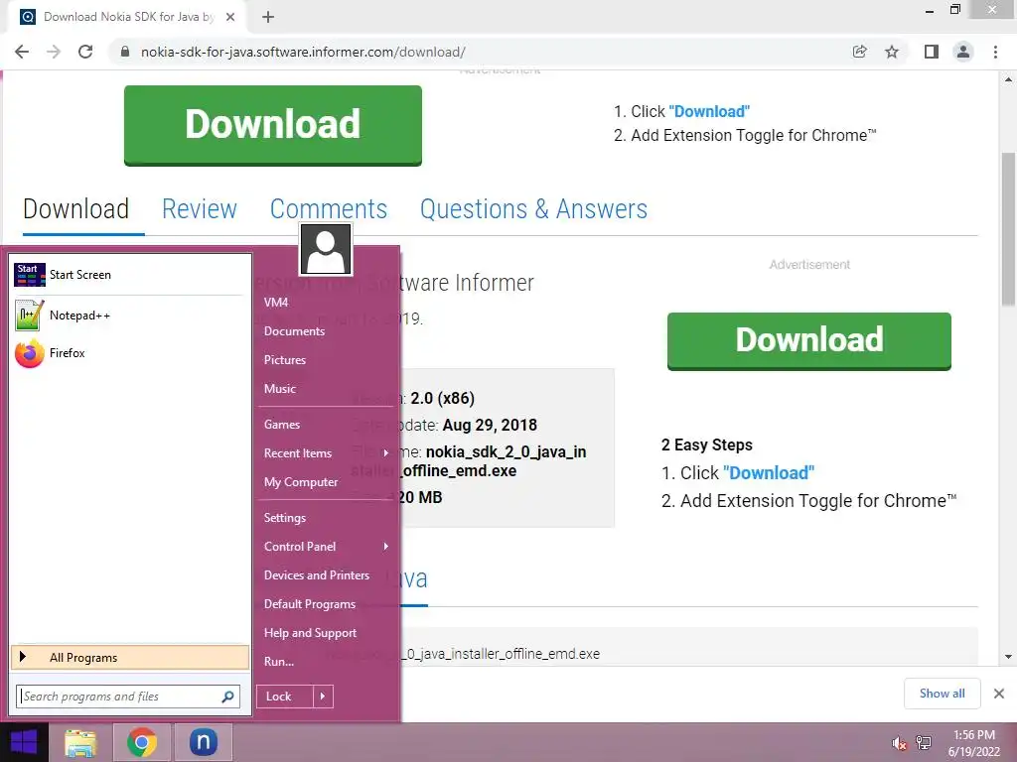Click Show all downloads button
The height and width of the screenshot is (762, 1017).
[x=942, y=694]
